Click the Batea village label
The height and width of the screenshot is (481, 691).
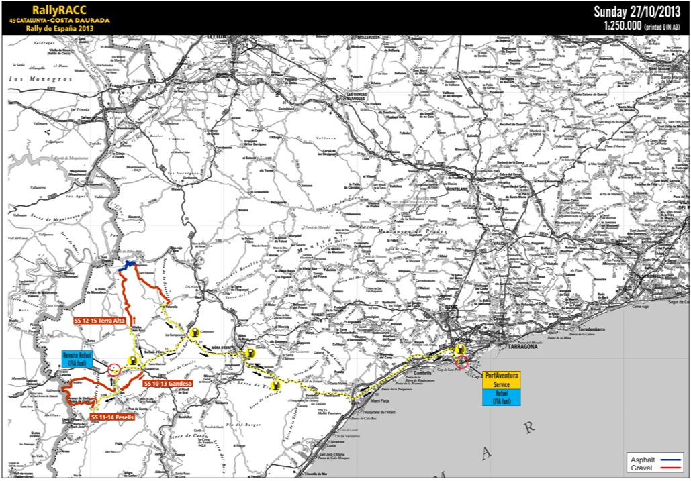point(91,341)
